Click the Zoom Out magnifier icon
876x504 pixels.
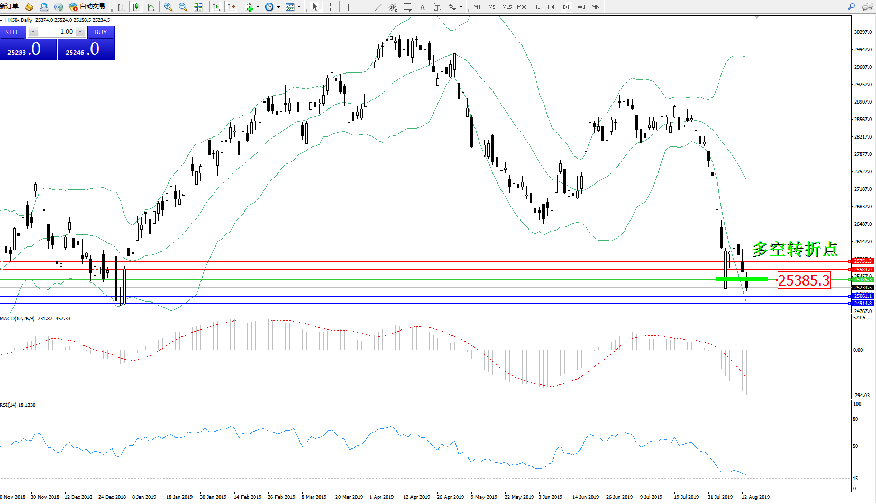click(x=183, y=7)
